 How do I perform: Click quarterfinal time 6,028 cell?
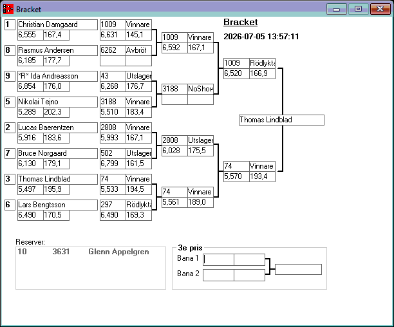[x=174, y=151]
